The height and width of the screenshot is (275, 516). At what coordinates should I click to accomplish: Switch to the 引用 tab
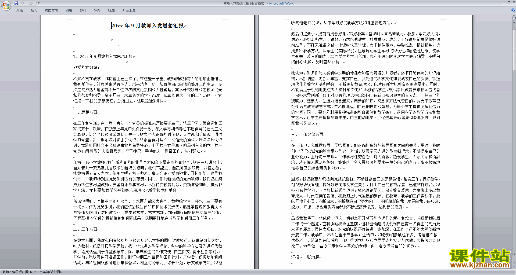(69, 10)
